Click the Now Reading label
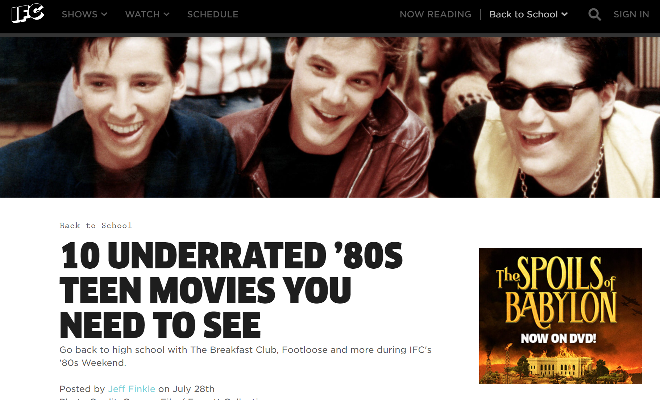Image resolution: width=660 pixels, height=400 pixels. (435, 14)
